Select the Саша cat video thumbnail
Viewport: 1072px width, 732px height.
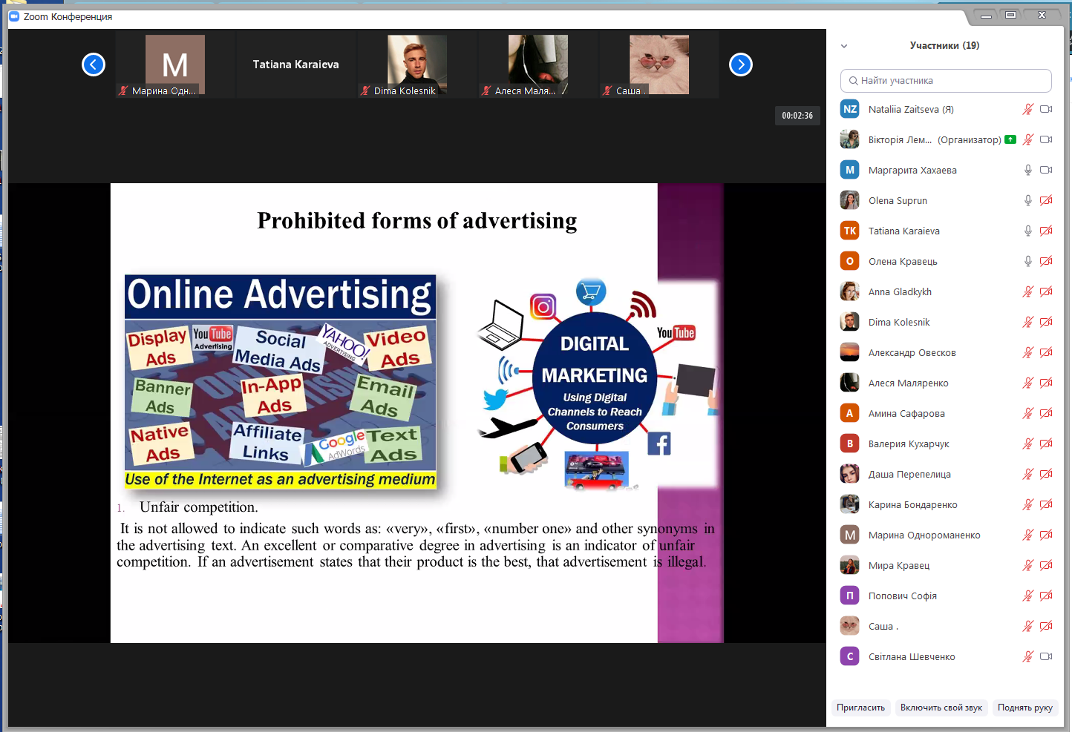pyautogui.click(x=658, y=65)
